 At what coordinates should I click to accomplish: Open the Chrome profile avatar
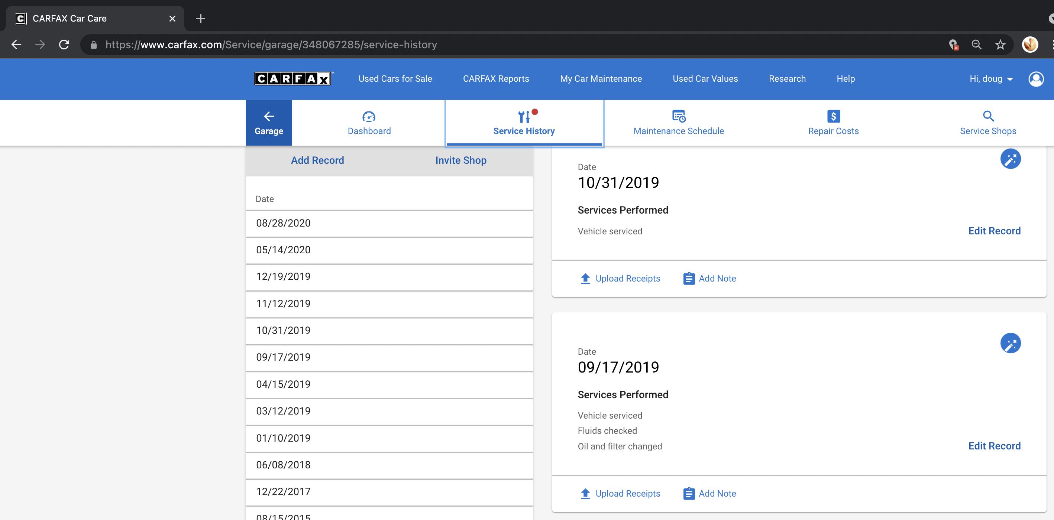(x=1030, y=45)
